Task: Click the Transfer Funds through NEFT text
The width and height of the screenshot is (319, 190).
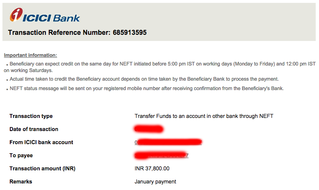Action: click(204, 116)
